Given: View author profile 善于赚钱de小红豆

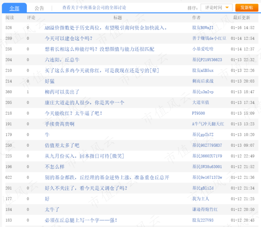Looking at the screenshot, I should click(x=209, y=38).
